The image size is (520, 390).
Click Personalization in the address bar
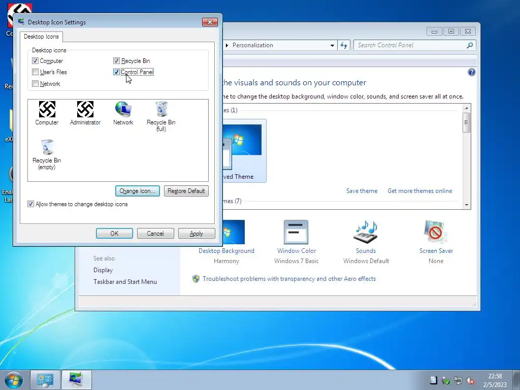253,45
